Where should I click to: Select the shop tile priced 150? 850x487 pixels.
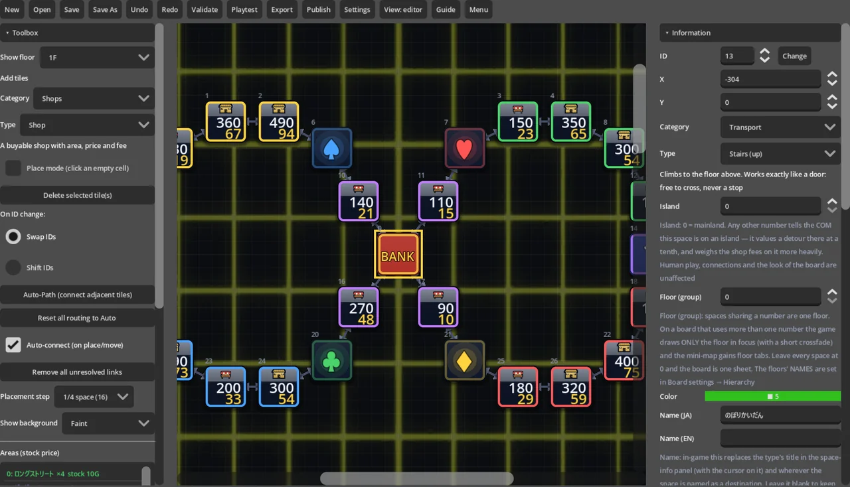click(x=518, y=121)
